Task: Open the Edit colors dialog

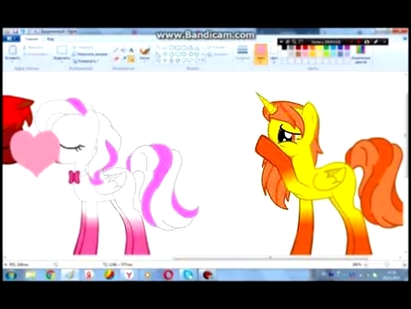Action: tap(360, 54)
